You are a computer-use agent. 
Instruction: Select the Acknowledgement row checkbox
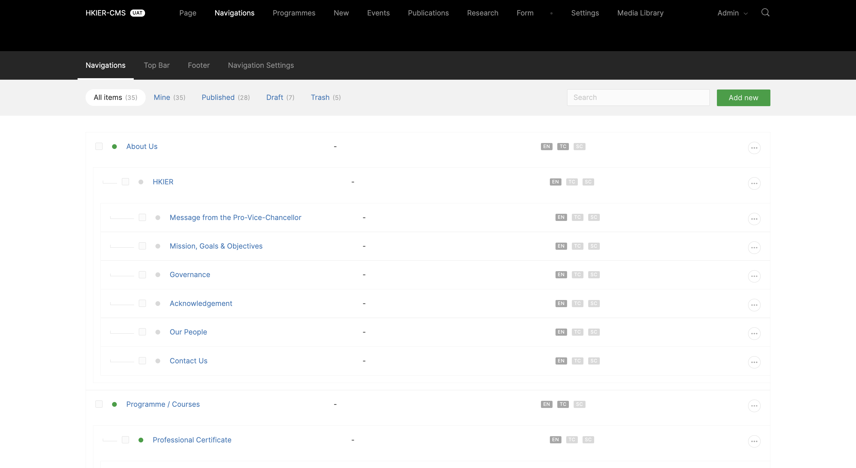click(142, 304)
